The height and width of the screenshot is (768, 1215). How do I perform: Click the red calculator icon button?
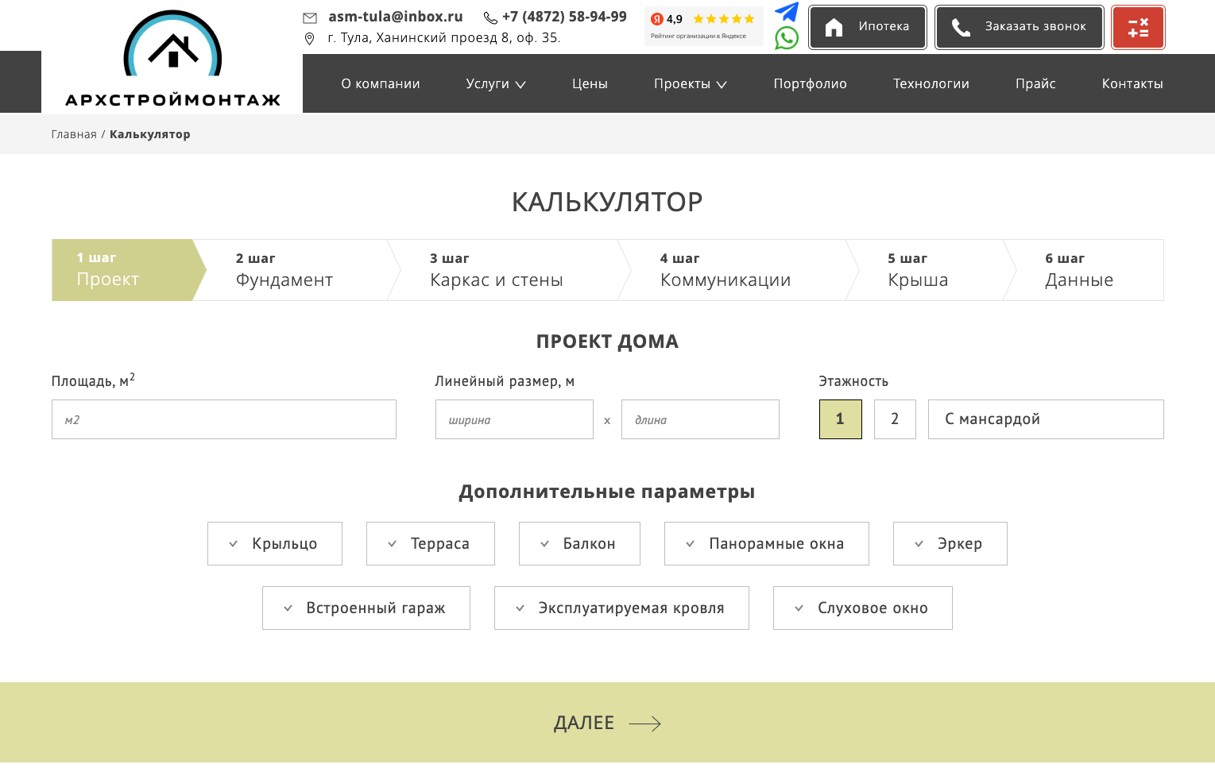(1138, 28)
